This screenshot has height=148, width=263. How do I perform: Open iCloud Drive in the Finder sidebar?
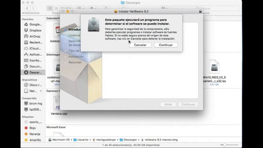coord(33,49)
